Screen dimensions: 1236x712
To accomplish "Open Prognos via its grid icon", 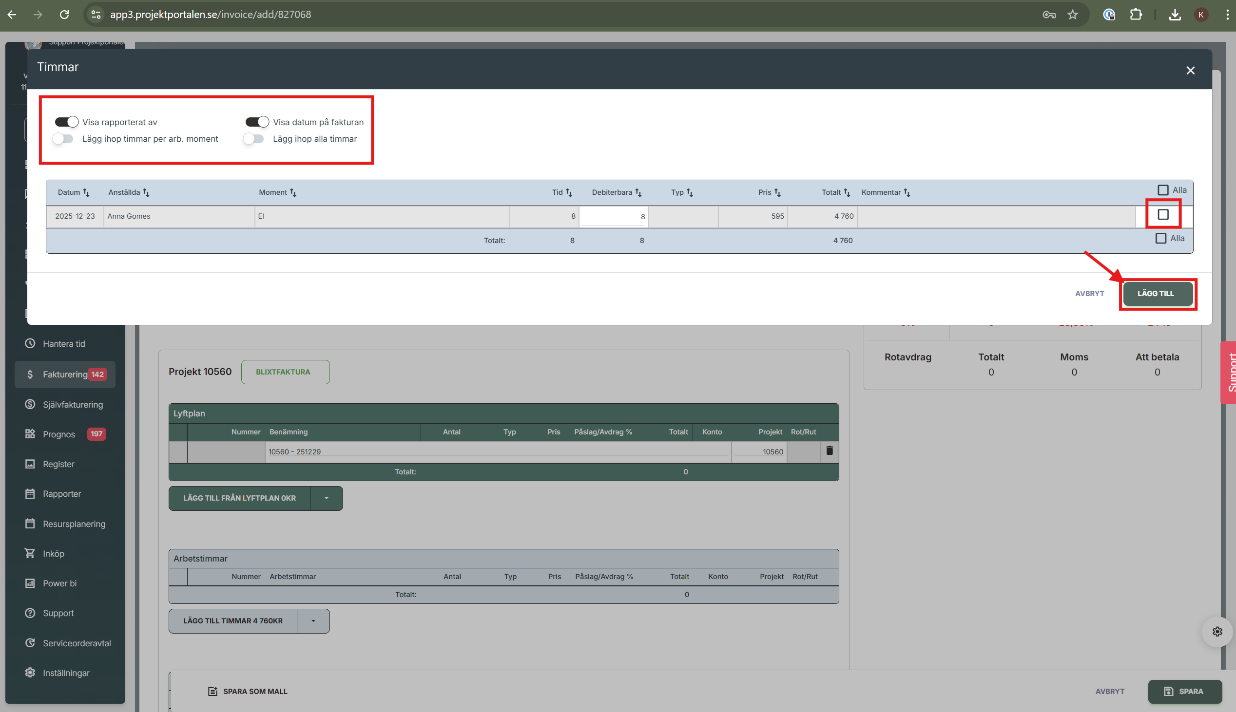I will point(30,434).
